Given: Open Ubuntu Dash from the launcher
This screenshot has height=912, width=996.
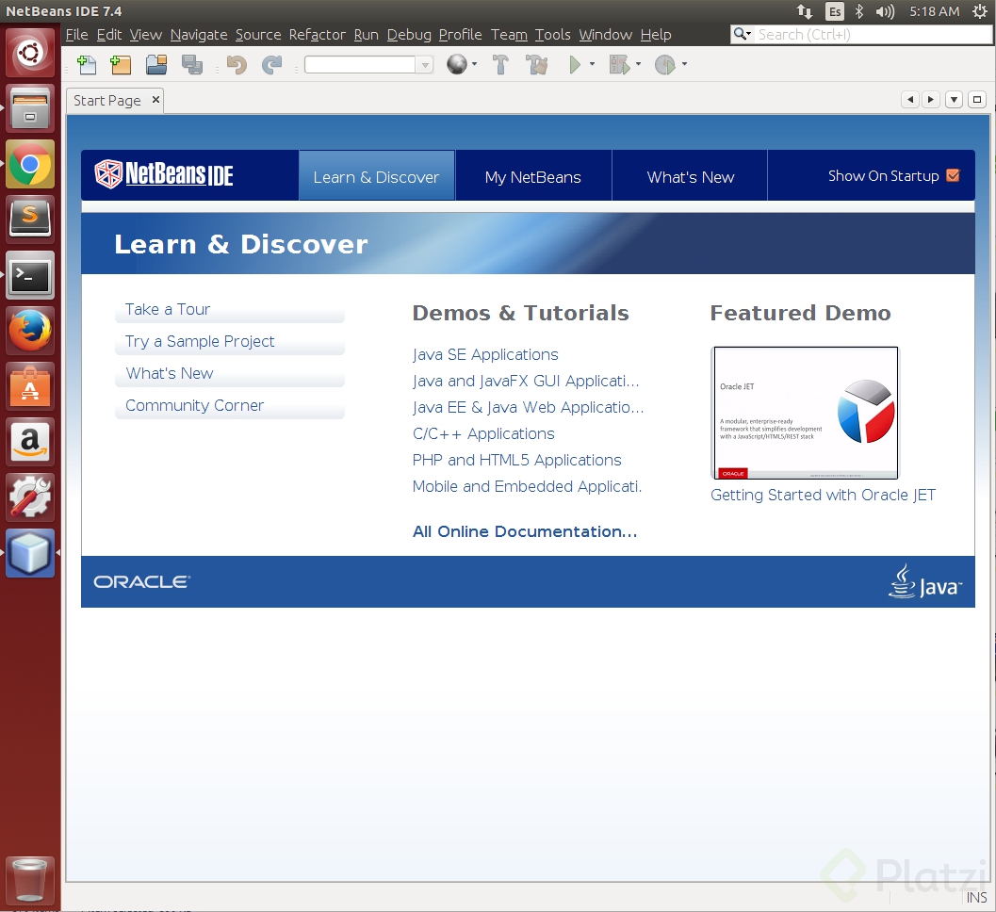Looking at the screenshot, I should click(30, 53).
